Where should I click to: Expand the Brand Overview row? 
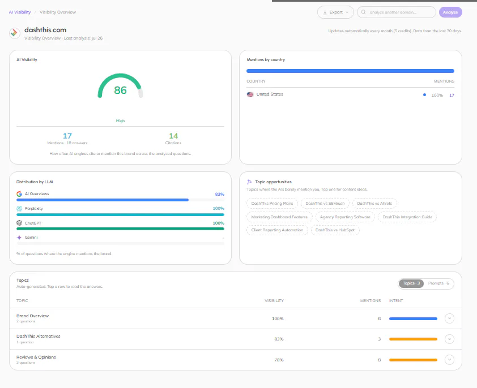(449, 318)
